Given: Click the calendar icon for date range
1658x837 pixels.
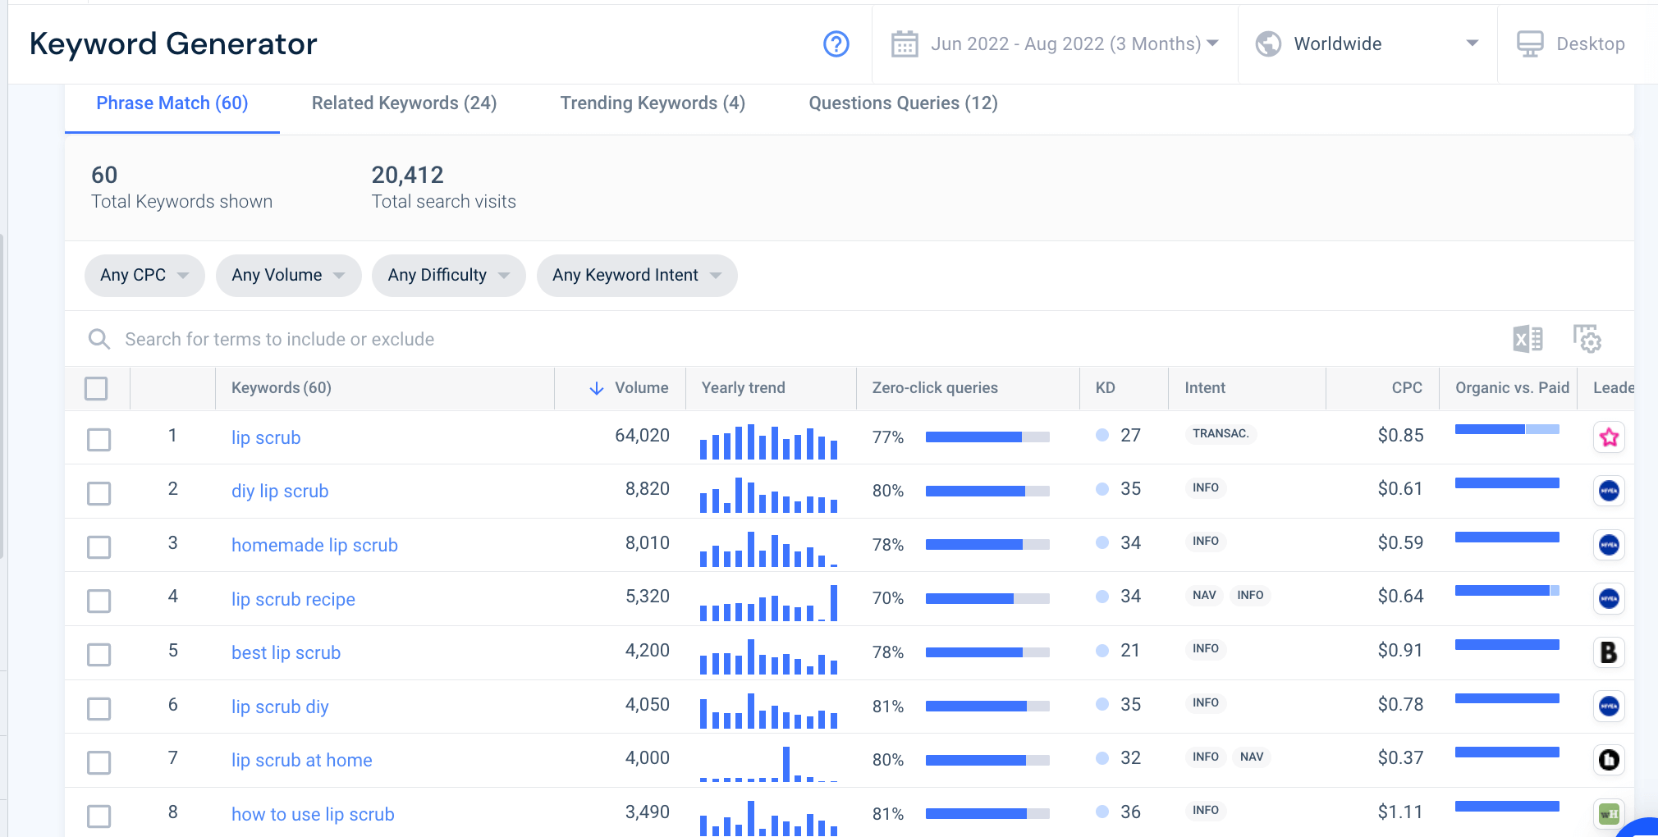Looking at the screenshot, I should [906, 44].
